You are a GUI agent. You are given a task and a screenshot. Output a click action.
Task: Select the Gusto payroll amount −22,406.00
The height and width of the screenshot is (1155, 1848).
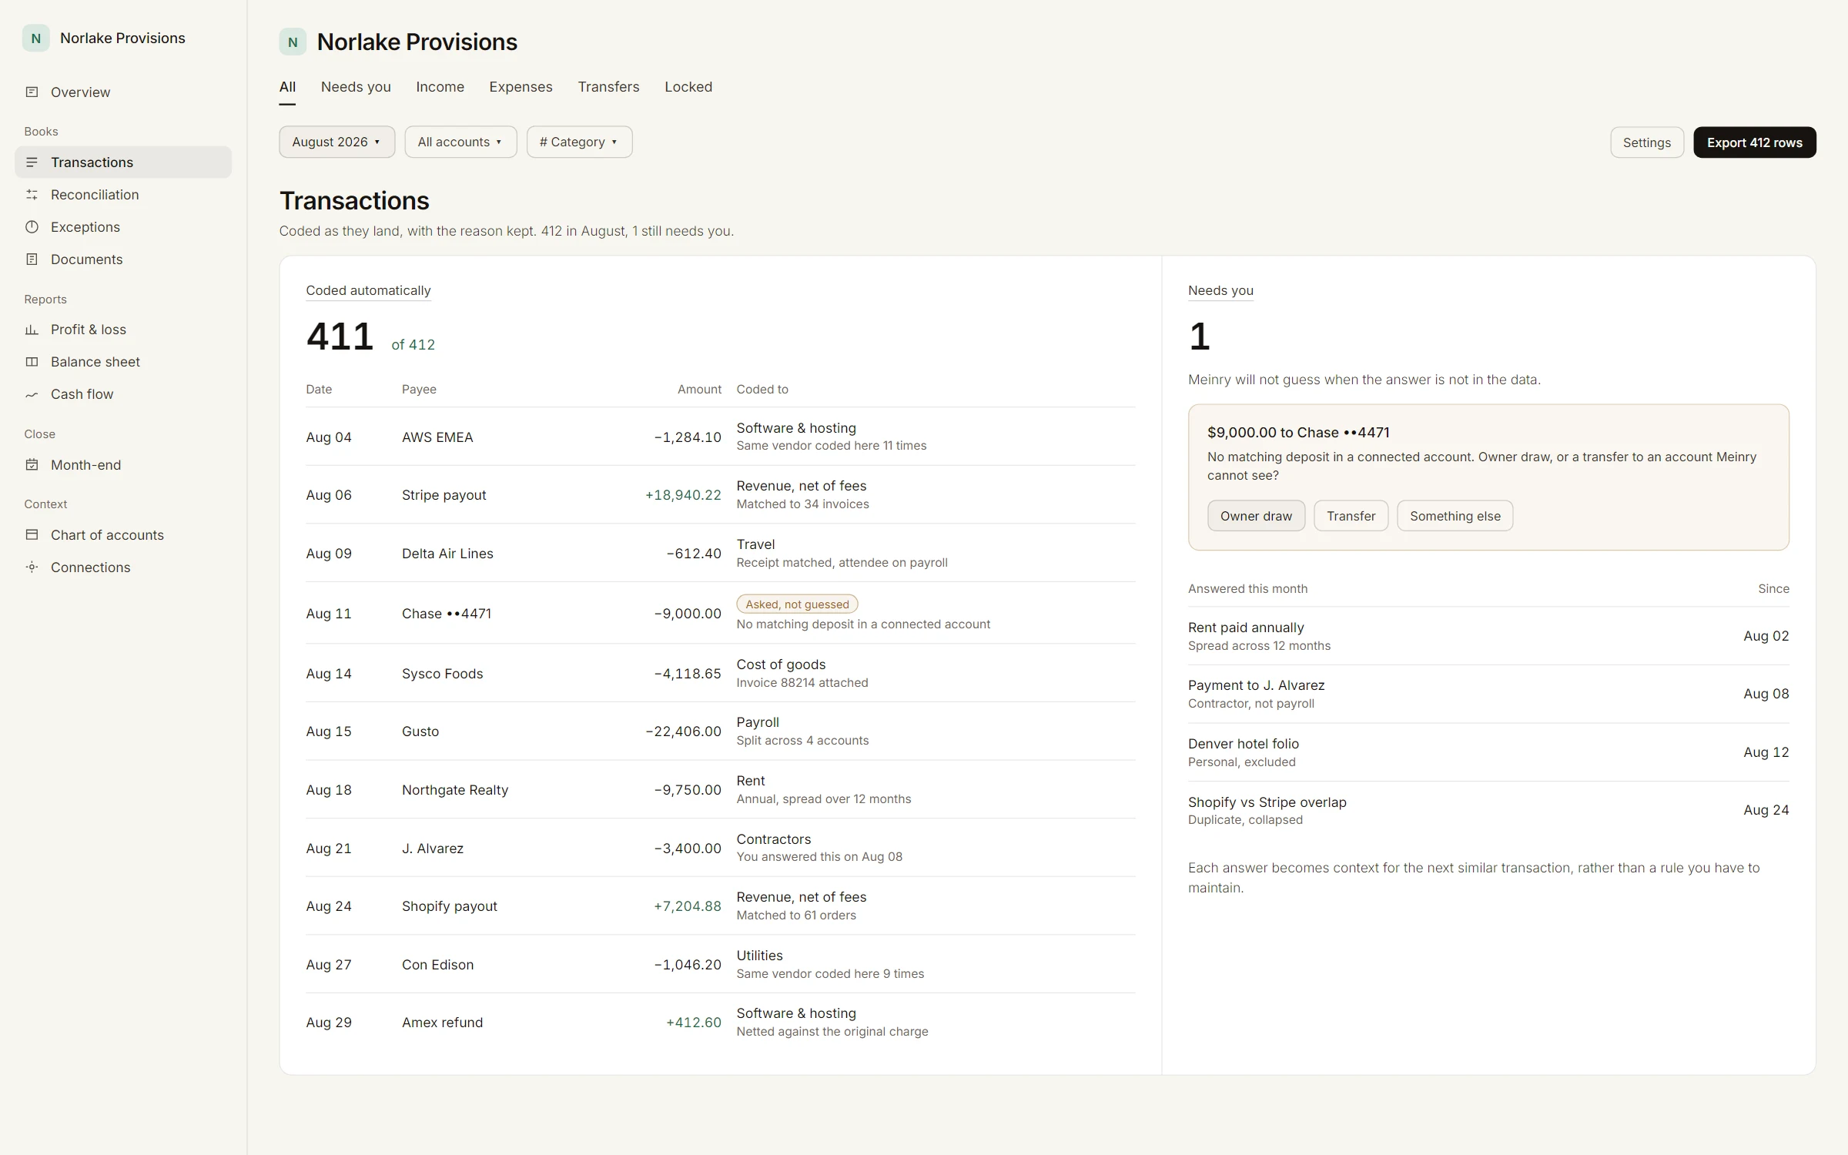click(x=683, y=731)
